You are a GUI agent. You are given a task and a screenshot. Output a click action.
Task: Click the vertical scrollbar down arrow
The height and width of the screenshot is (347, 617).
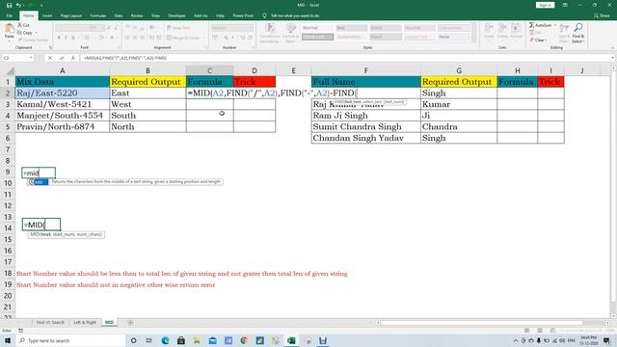(x=613, y=315)
